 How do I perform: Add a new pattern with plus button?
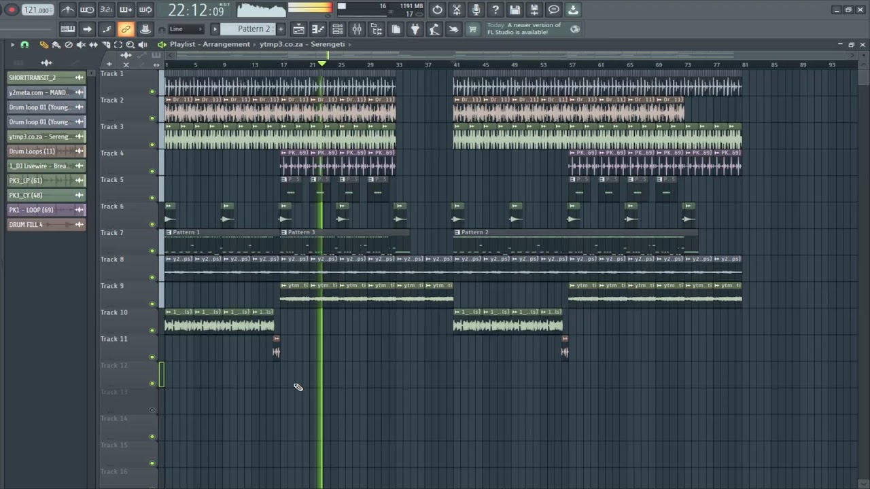pyautogui.click(x=280, y=29)
